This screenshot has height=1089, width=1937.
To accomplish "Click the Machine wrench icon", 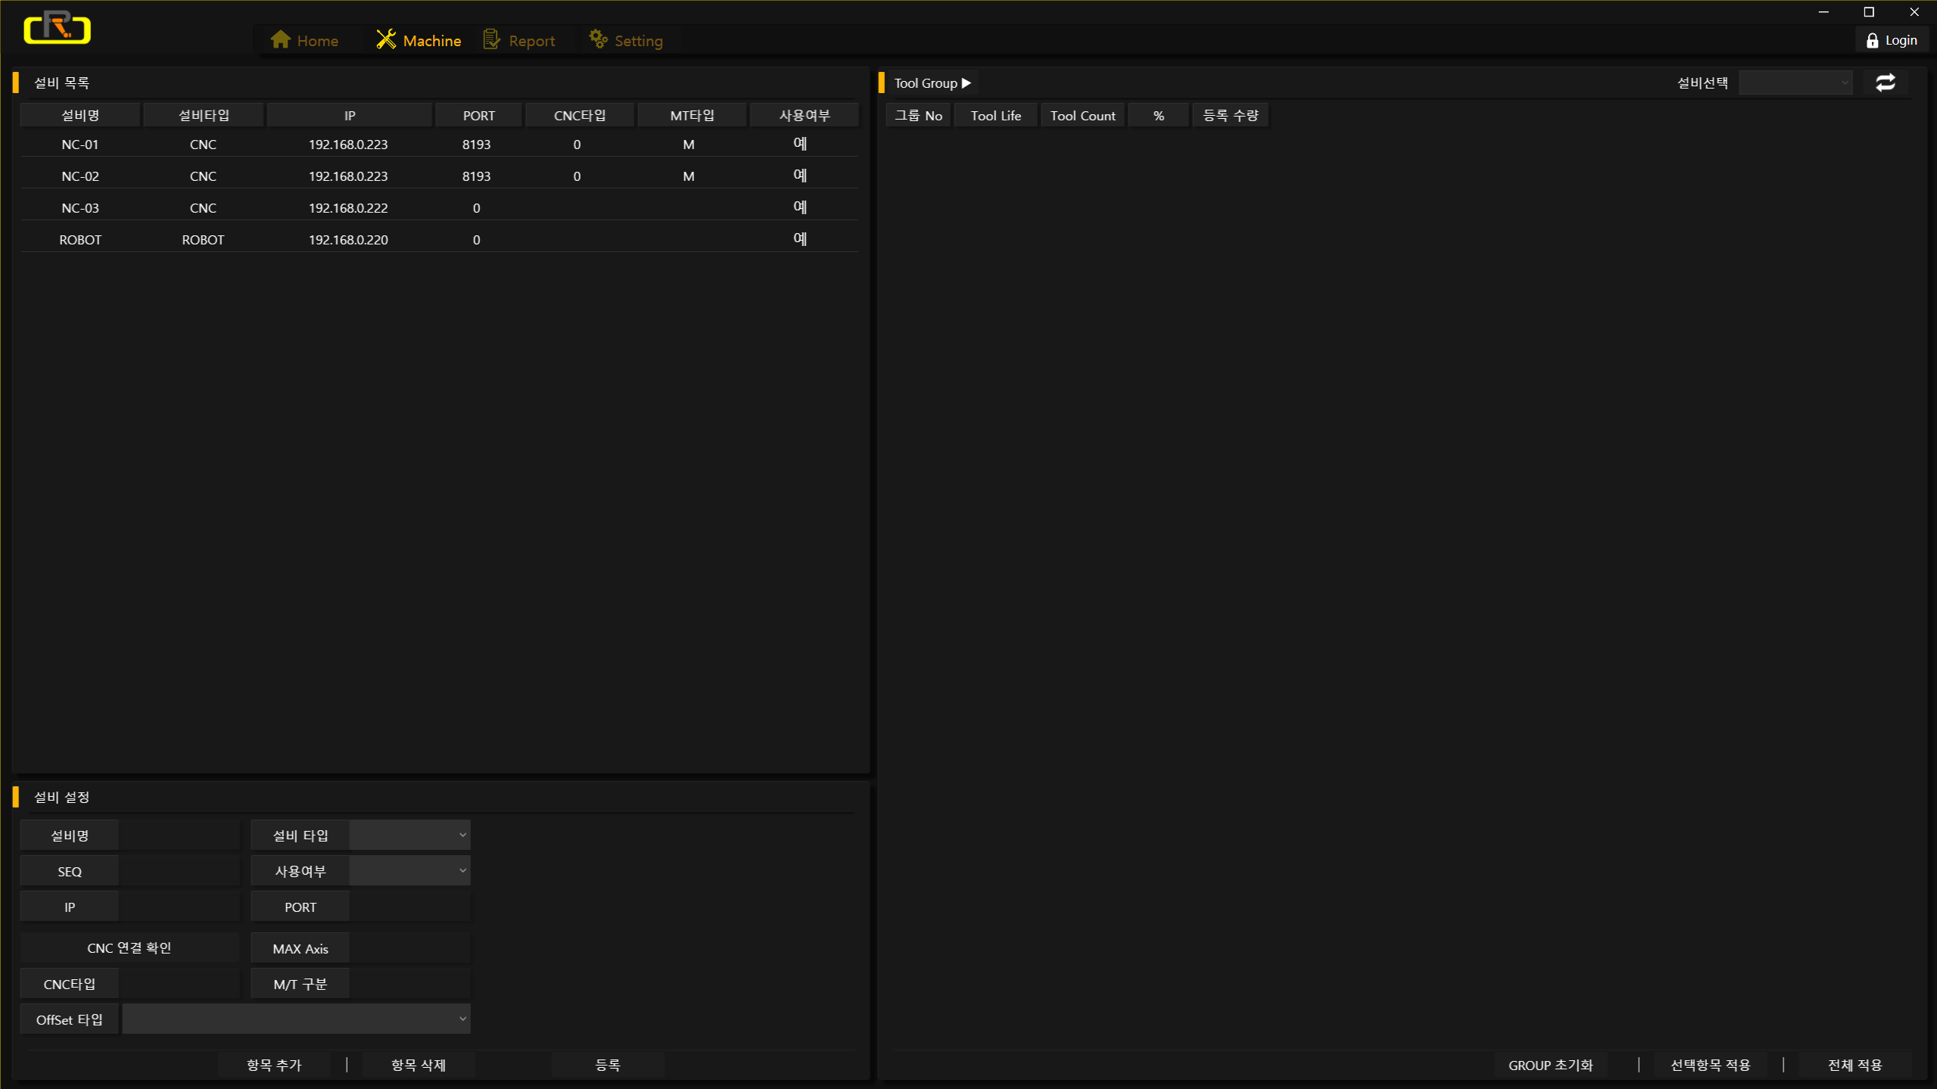I will click(386, 39).
